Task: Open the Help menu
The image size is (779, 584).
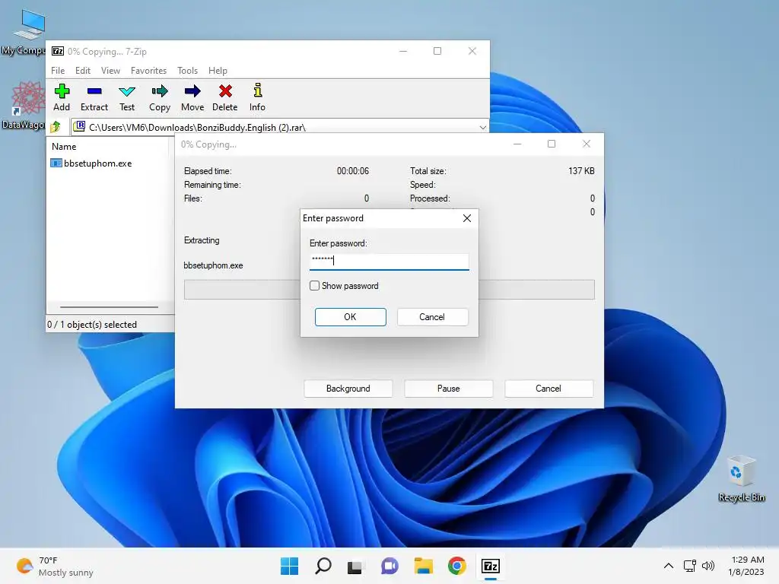Action: pyautogui.click(x=218, y=71)
